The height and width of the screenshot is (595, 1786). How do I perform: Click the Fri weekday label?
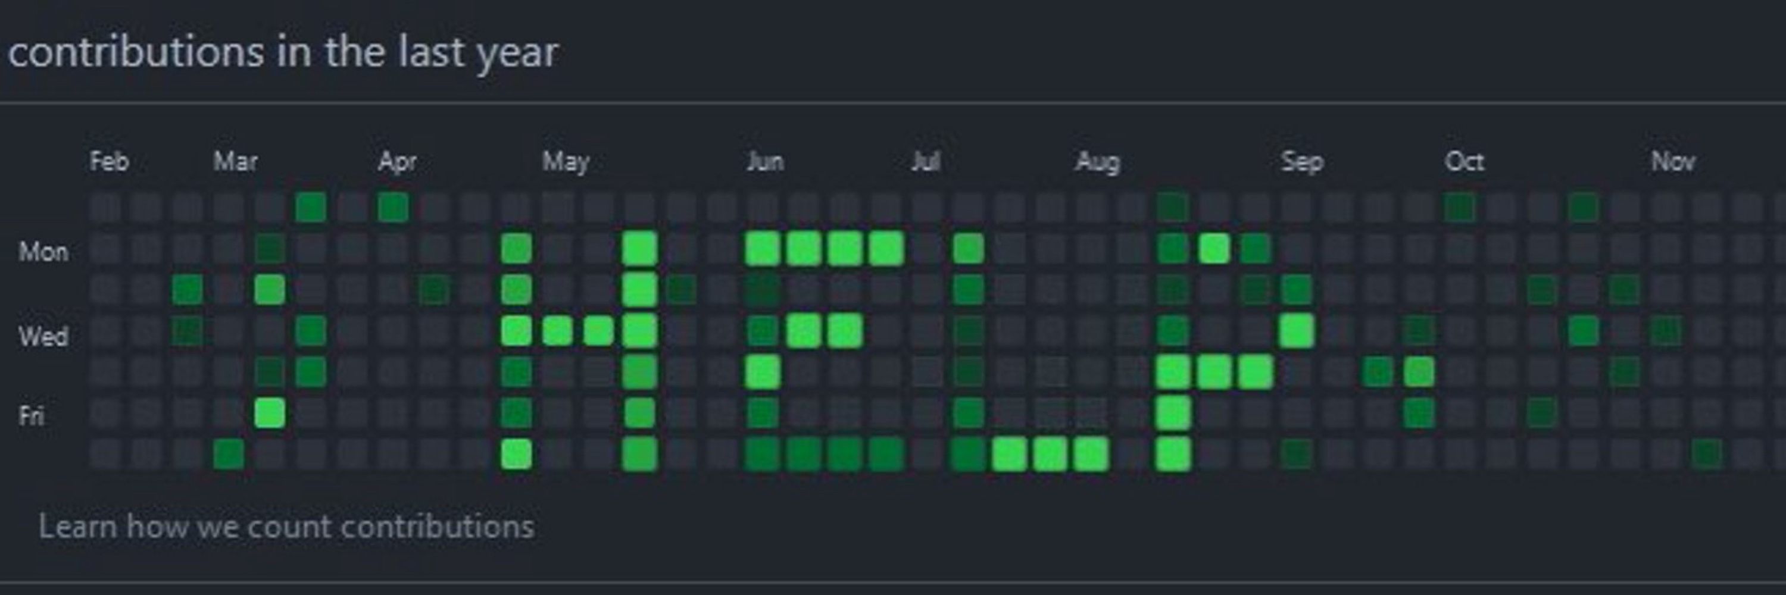coord(31,415)
